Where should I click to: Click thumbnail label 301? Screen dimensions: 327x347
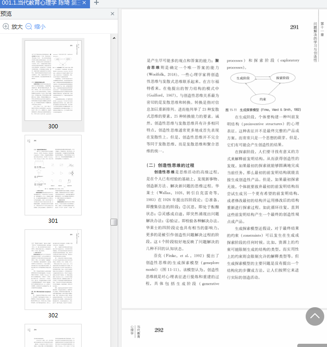(53, 221)
